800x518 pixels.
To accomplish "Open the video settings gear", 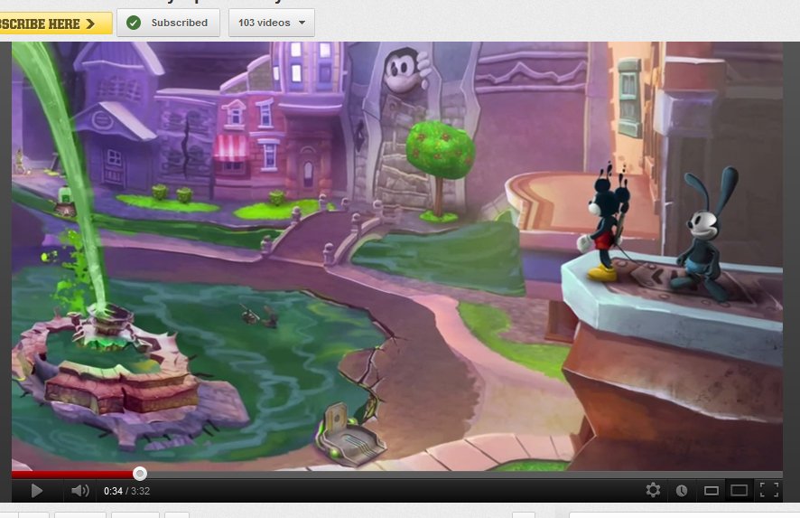I will click(x=653, y=490).
